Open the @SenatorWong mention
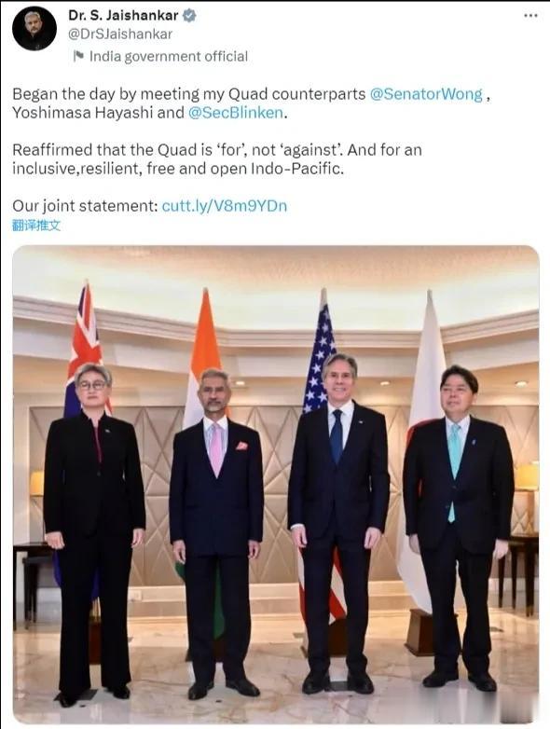 (x=426, y=94)
